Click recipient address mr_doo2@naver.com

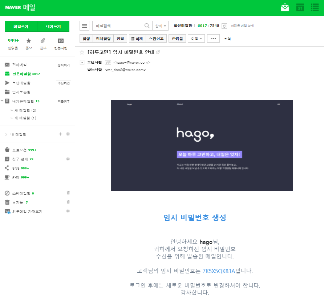click(125, 70)
